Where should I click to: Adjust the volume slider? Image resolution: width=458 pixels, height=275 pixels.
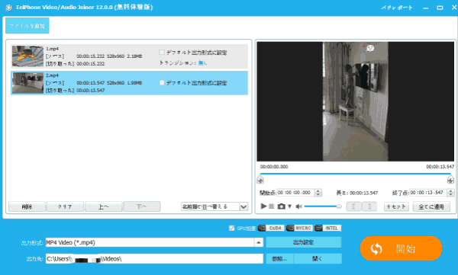323,206
